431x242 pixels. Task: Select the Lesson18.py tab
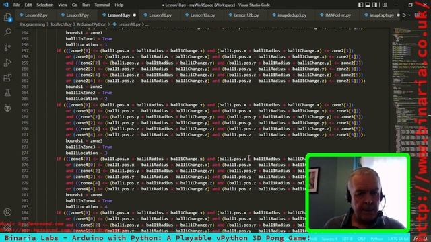[x=119, y=15]
